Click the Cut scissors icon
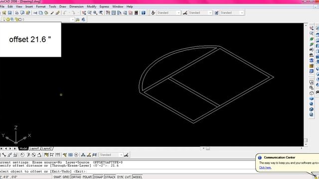Image resolution: width=319 pixels, height=179 pixels. [x=35, y=13]
